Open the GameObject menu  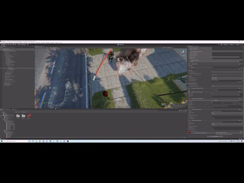tap(11, 43)
